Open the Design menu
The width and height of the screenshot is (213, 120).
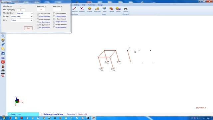tap(100, 5)
